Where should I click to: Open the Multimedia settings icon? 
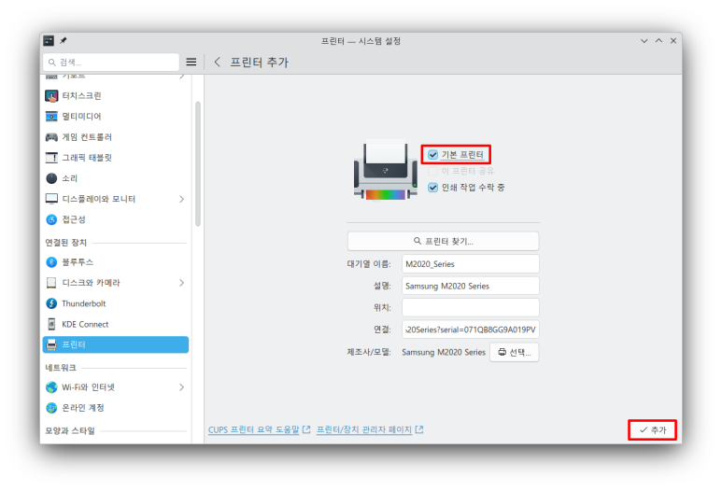tap(51, 117)
